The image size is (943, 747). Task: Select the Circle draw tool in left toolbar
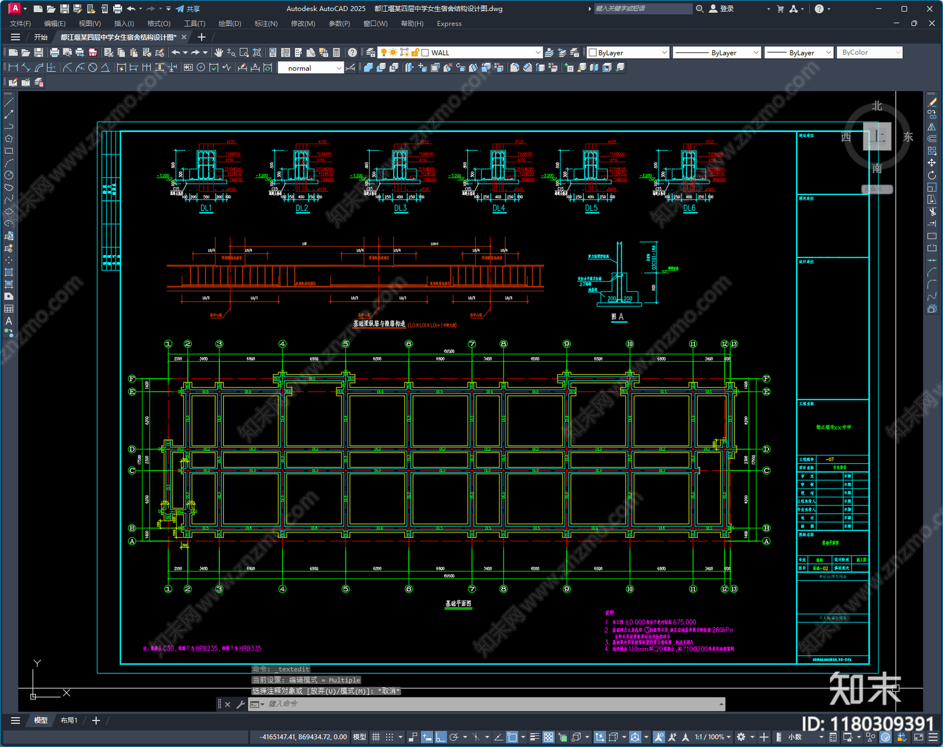coord(9,175)
